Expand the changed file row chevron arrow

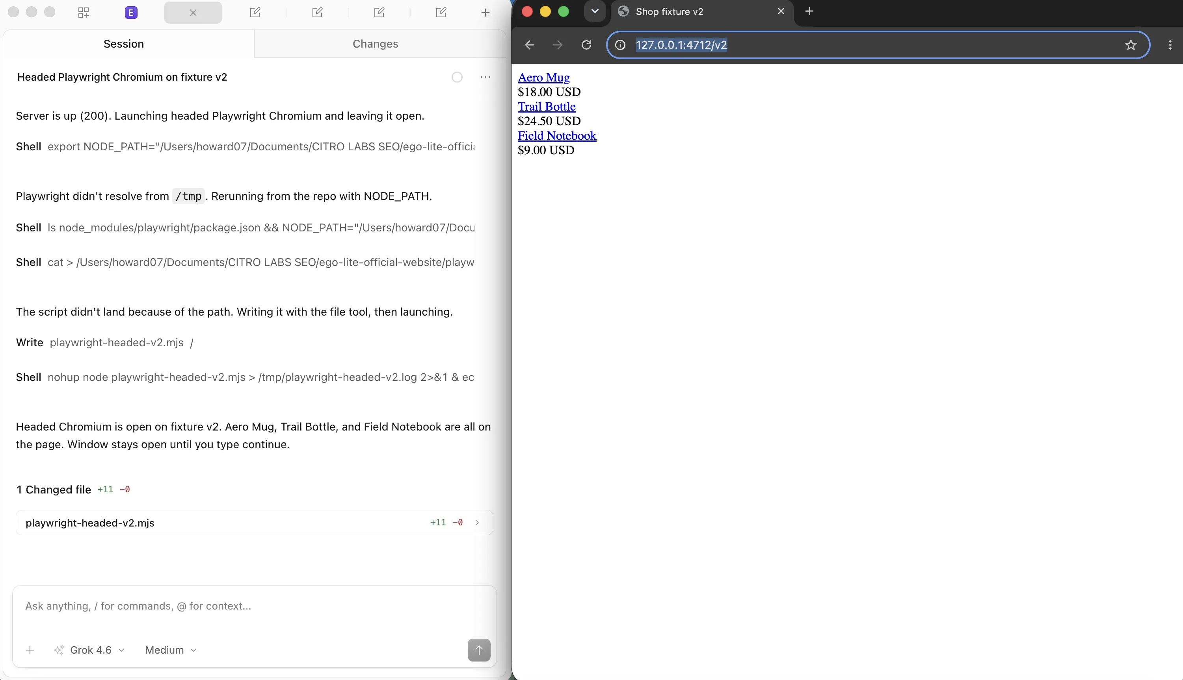477,523
